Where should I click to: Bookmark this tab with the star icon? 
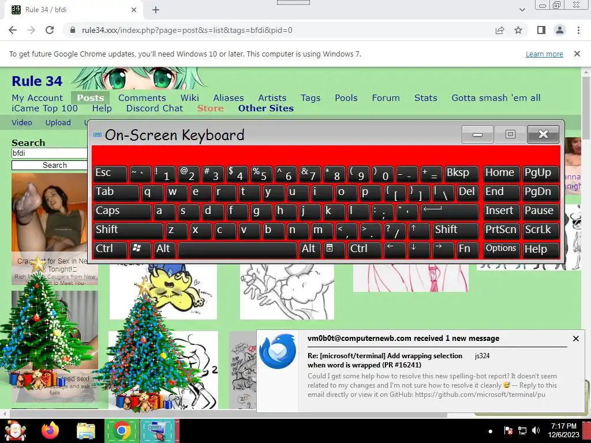pyautogui.click(x=518, y=30)
